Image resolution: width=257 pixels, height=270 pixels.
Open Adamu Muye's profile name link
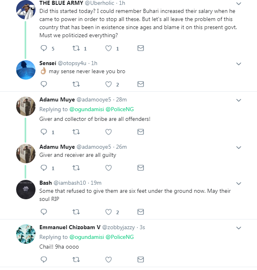coord(57,99)
